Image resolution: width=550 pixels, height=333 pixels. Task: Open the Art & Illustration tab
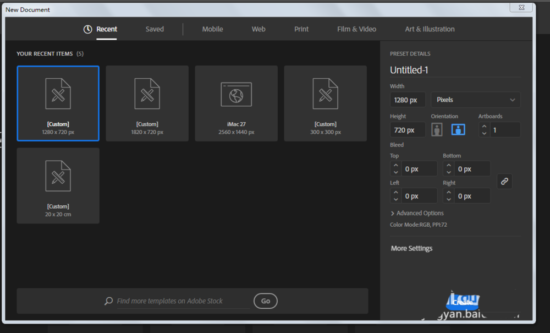coord(430,29)
